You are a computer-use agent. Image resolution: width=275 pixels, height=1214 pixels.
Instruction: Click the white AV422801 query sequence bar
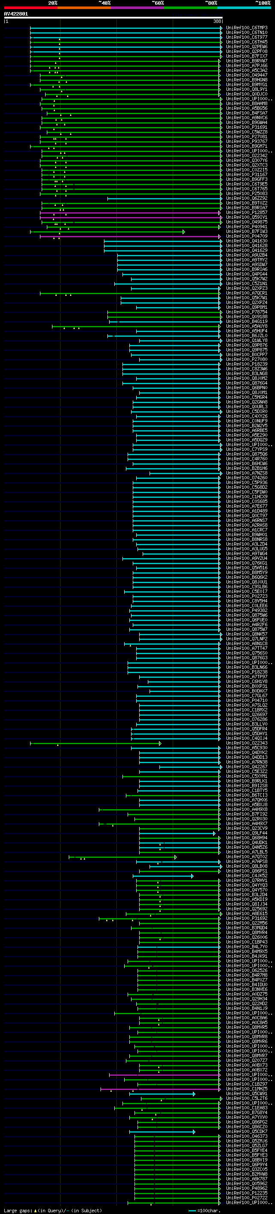coord(113,18)
